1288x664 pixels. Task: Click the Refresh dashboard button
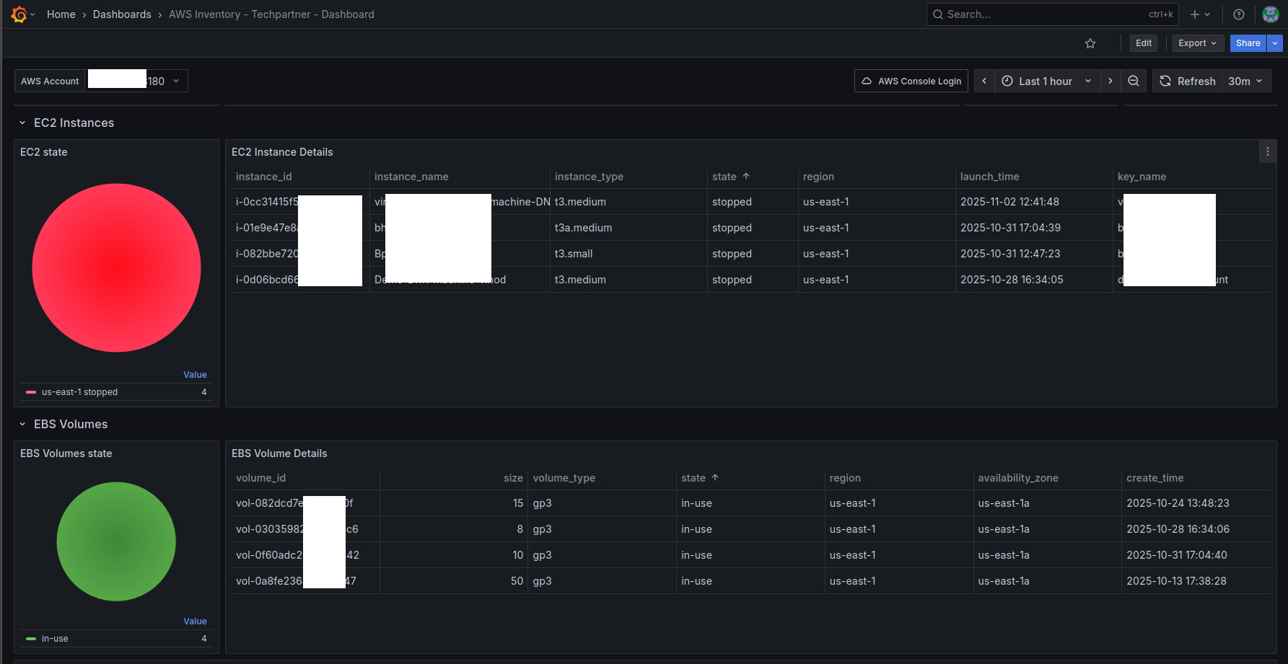[1187, 81]
